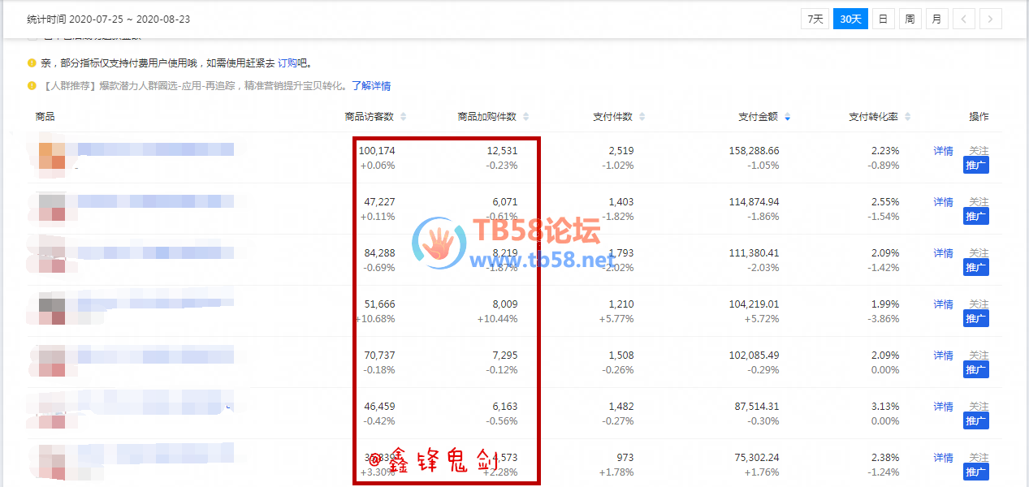The height and width of the screenshot is (487, 1029).
Task: Select the 月 monthly view
Action: point(936,19)
